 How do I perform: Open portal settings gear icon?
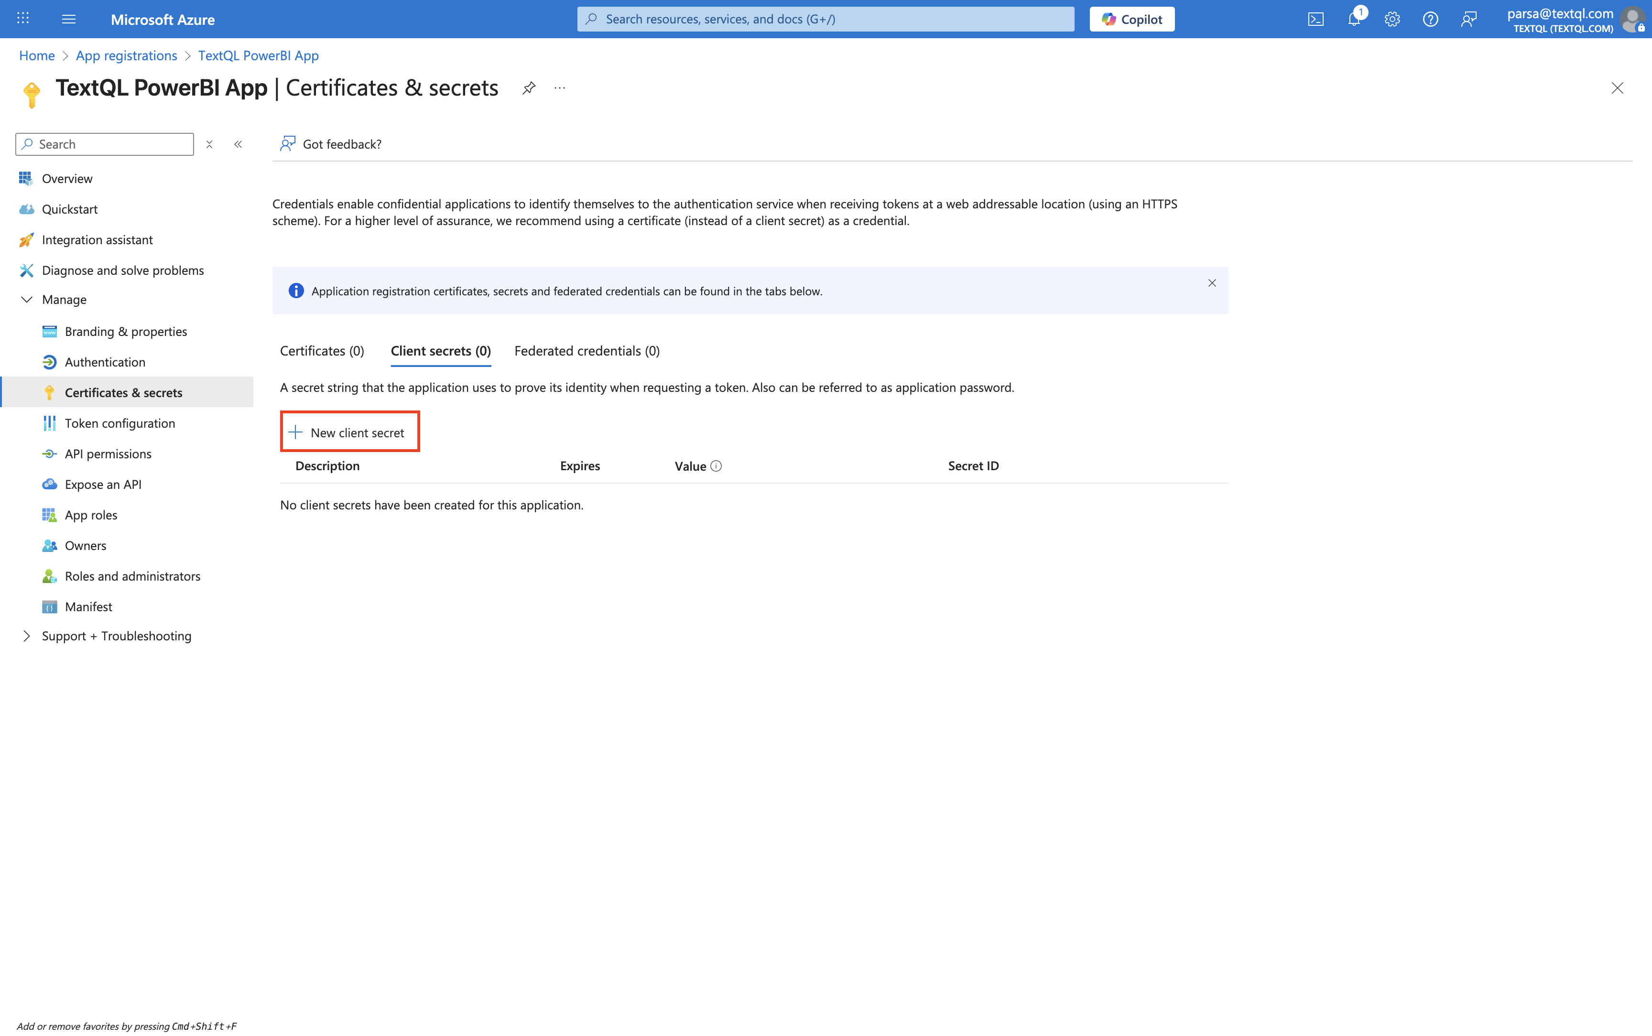click(1391, 19)
